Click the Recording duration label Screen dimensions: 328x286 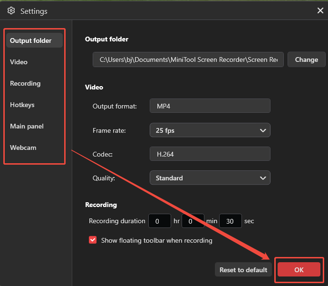click(x=117, y=221)
